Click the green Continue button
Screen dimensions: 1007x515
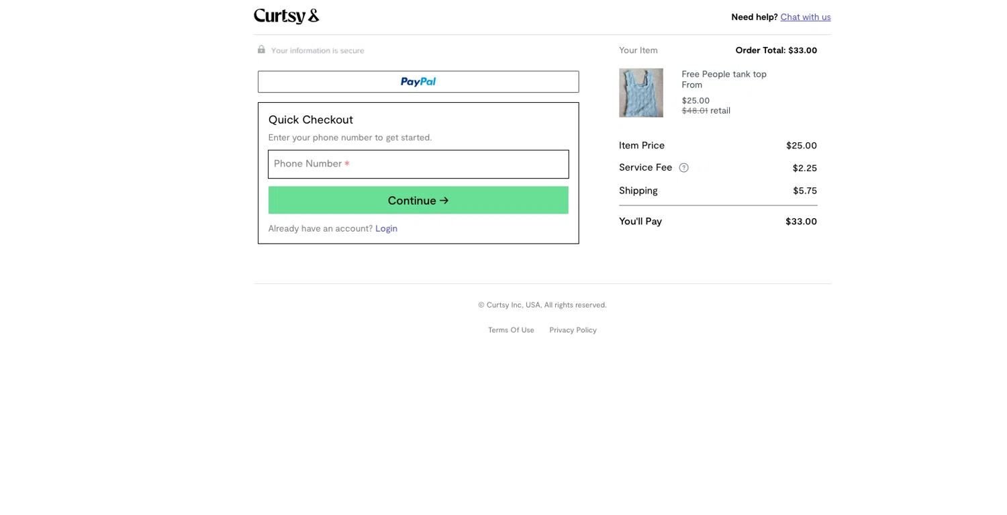pos(418,200)
